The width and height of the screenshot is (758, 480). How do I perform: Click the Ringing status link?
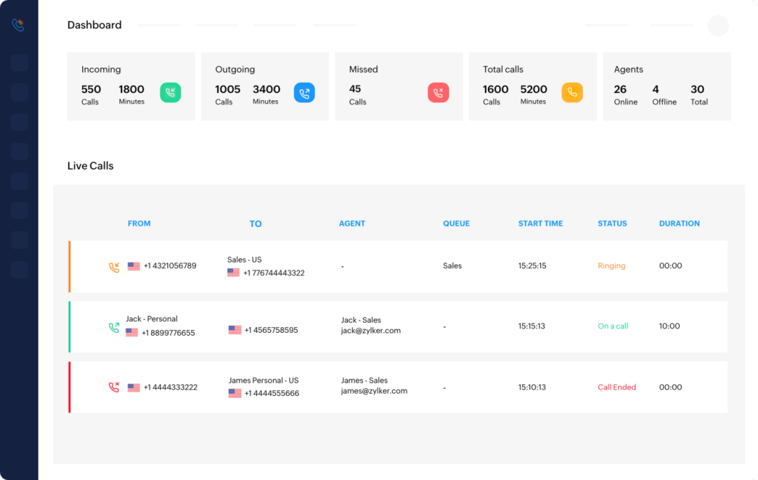[x=611, y=266]
